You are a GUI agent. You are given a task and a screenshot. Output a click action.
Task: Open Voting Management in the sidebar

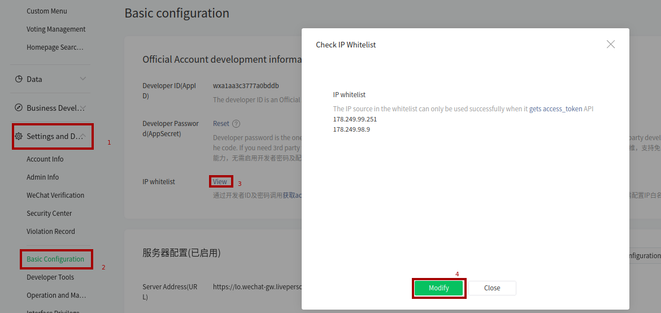[x=56, y=29]
